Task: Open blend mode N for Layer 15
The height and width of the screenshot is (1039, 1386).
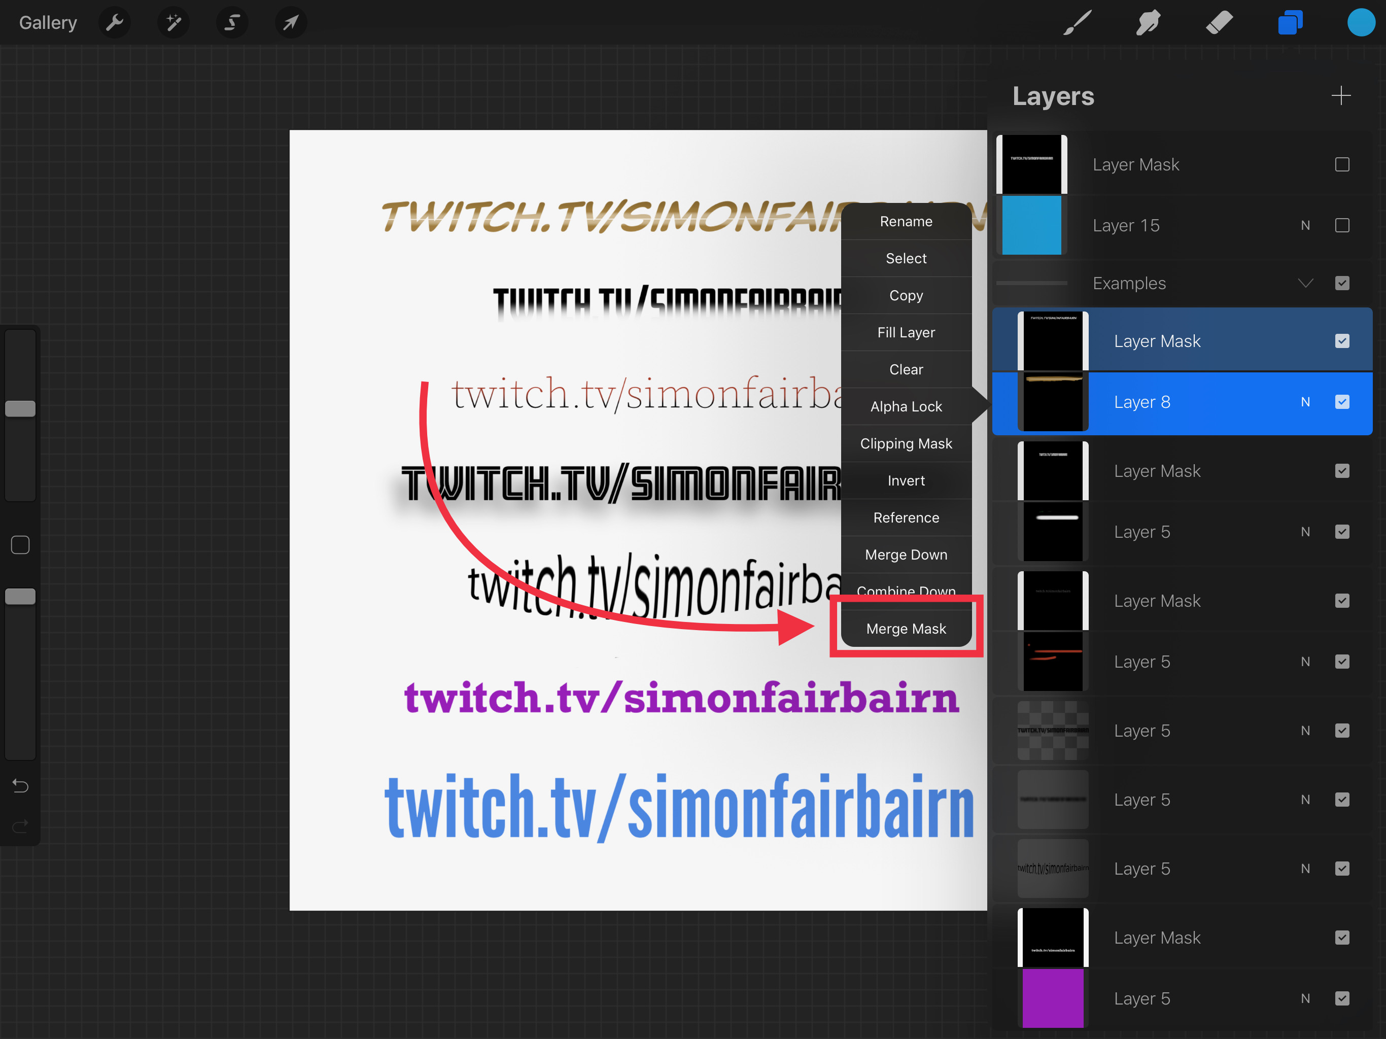Action: (1305, 225)
